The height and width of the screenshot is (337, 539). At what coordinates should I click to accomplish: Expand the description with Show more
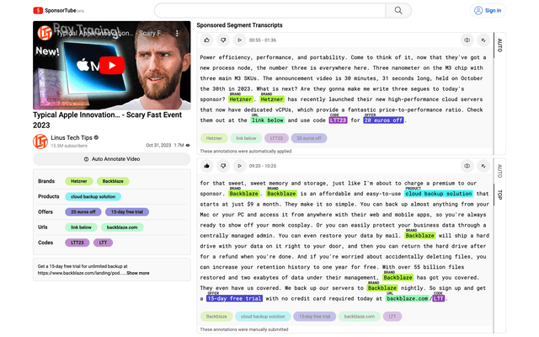[x=138, y=273]
